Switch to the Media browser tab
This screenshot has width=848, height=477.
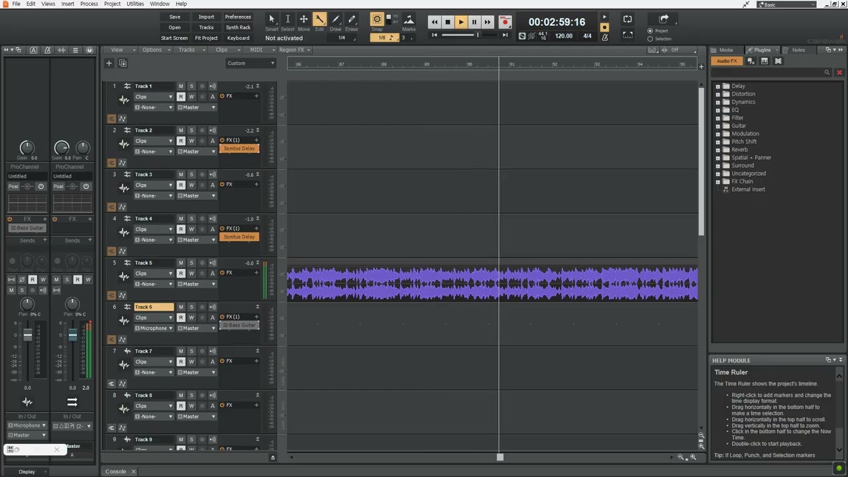point(726,50)
